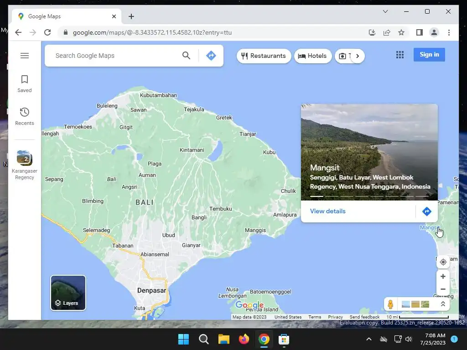Open View details for Mangsit
Viewport: 467px width, 350px height.
[x=327, y=211]
